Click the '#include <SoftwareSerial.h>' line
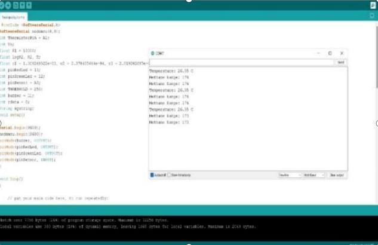This screenshot has width=378, height=245. point(31,25)
